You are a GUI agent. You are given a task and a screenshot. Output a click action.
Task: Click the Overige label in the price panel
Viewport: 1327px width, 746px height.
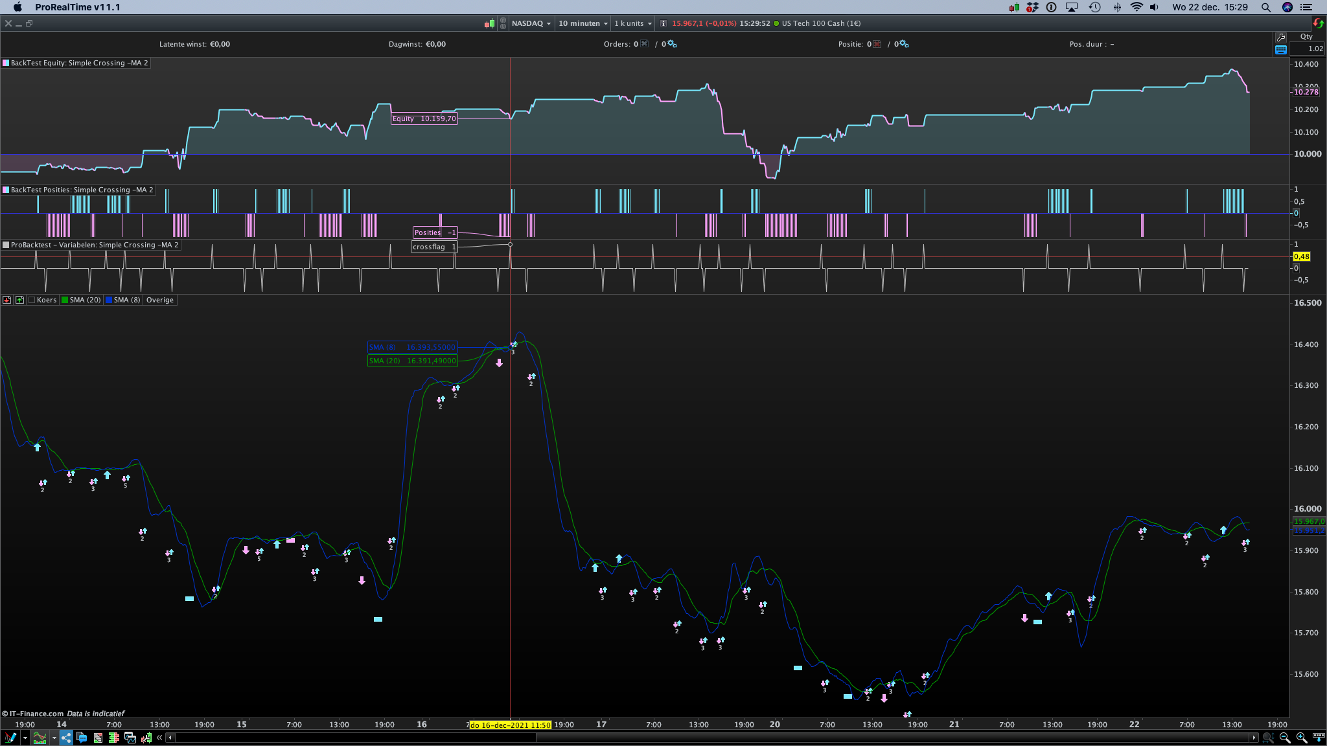click(160, 300)
